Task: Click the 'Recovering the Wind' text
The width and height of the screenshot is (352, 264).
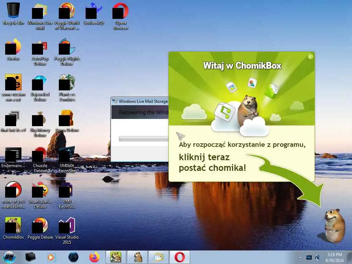Action: (143, 112)
